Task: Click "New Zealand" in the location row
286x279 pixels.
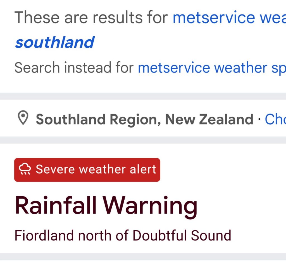Action: point(209,119)
